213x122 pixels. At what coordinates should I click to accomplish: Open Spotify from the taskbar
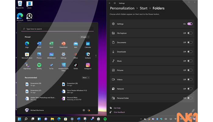click(x=105, y=119)
